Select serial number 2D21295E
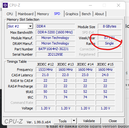Image resolution: width=129 pixels, height=128 pixels. pyautogui.click(x=56, y=54)
